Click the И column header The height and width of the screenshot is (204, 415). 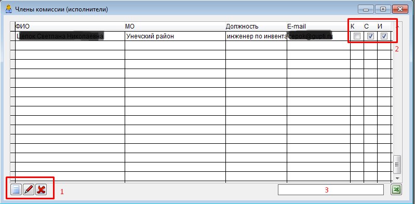[384, 26]
